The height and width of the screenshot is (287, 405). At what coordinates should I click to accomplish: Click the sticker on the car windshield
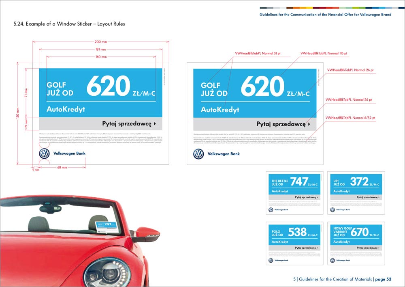pyautogui.click(x=107, y=227)
